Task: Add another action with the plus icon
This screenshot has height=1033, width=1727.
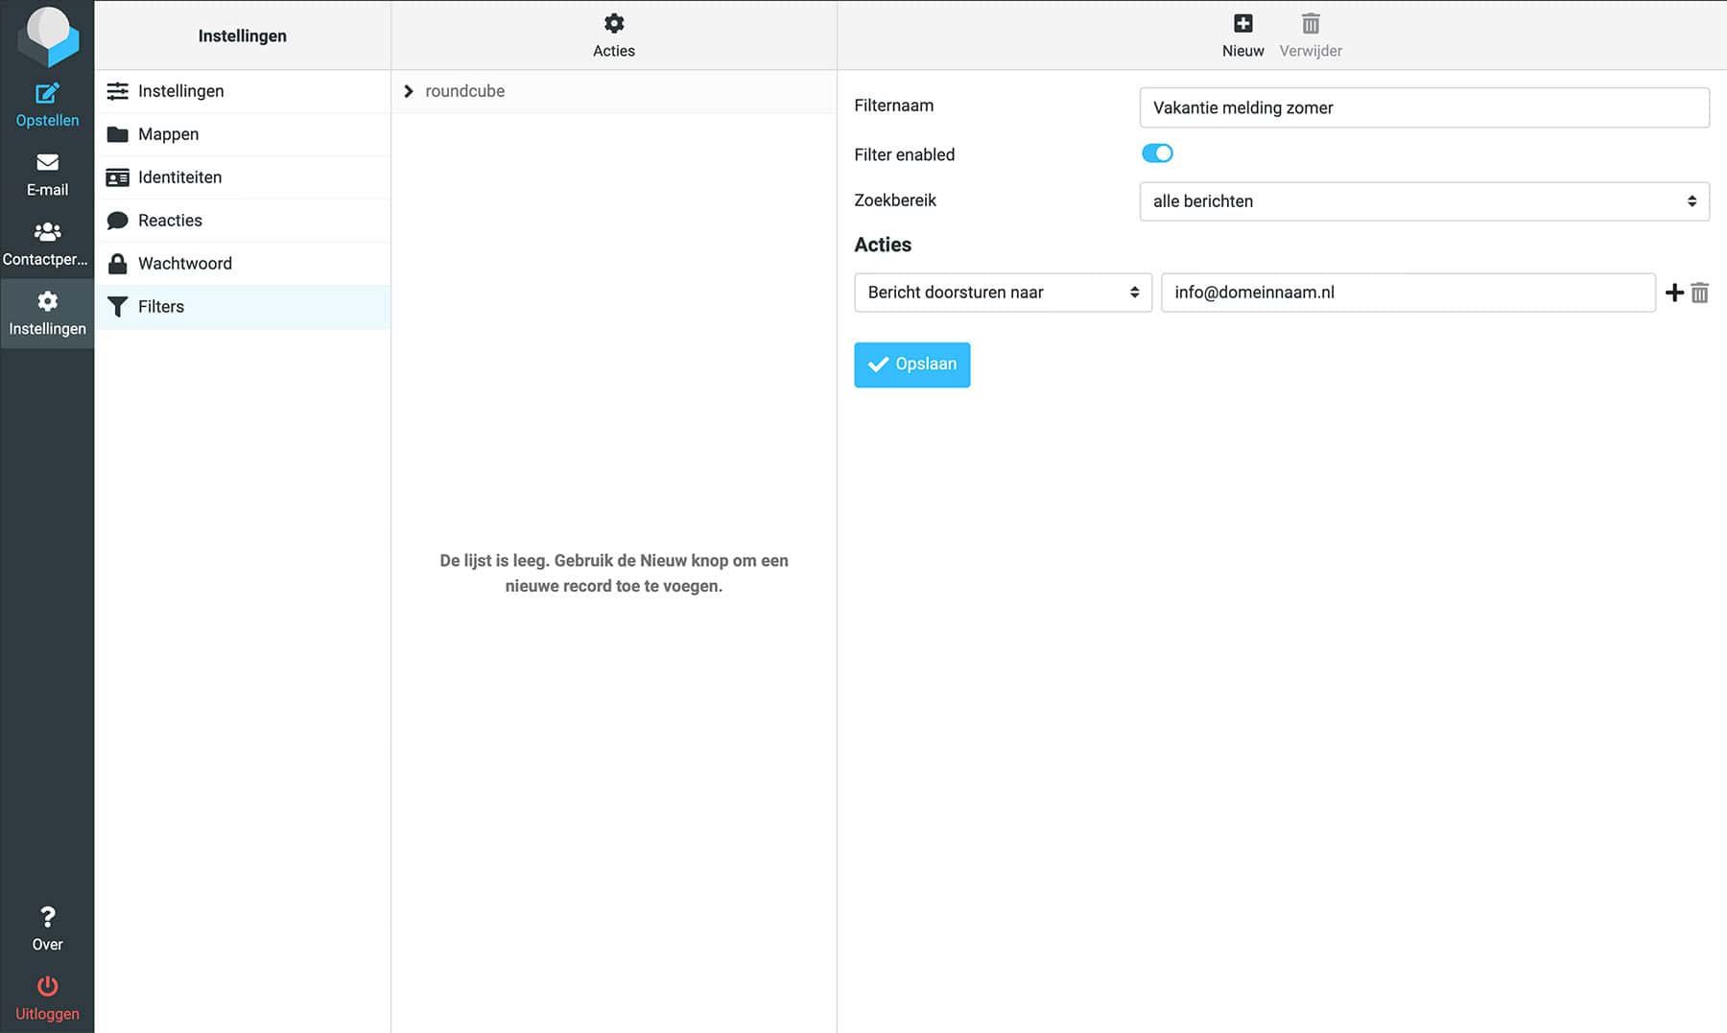Action: (1674, 293)
